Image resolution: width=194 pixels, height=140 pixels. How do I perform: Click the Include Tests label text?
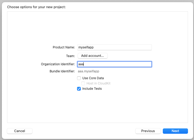[92, 89]
